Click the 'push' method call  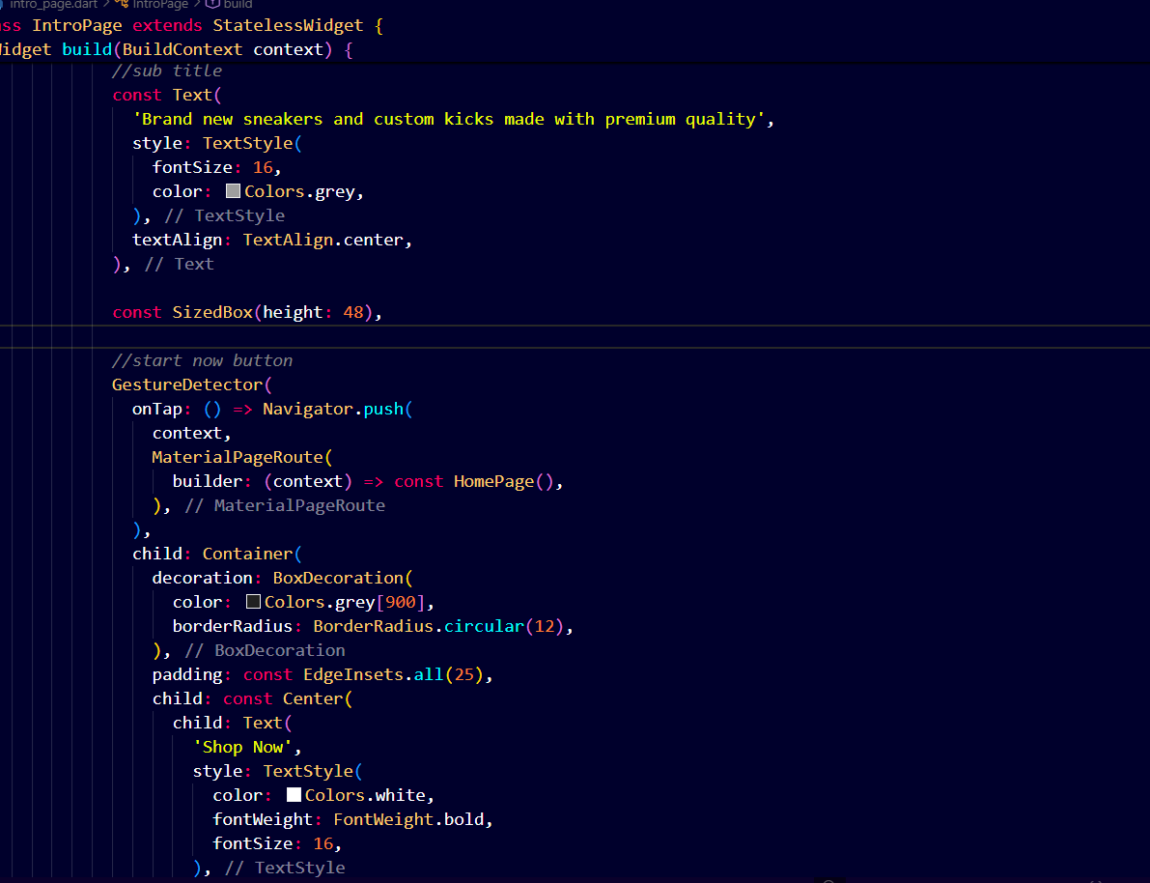(x=383, y=409)
